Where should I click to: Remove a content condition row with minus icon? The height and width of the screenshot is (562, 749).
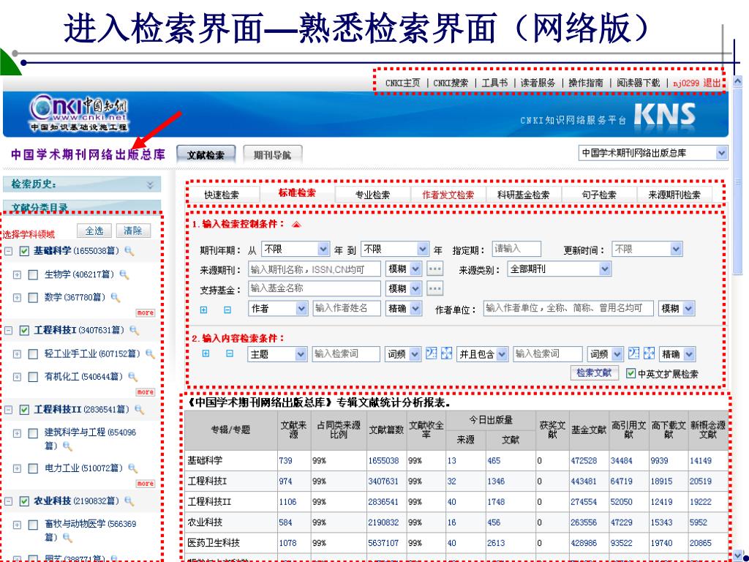[x=230, y=353]
